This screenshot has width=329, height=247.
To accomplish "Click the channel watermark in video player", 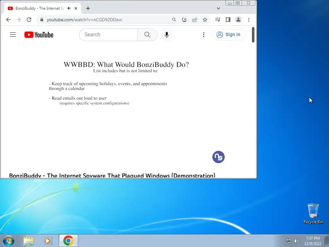I will (x=218, y=157).
